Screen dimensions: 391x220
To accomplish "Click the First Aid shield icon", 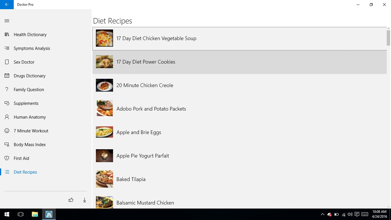I will click(7, 158).
